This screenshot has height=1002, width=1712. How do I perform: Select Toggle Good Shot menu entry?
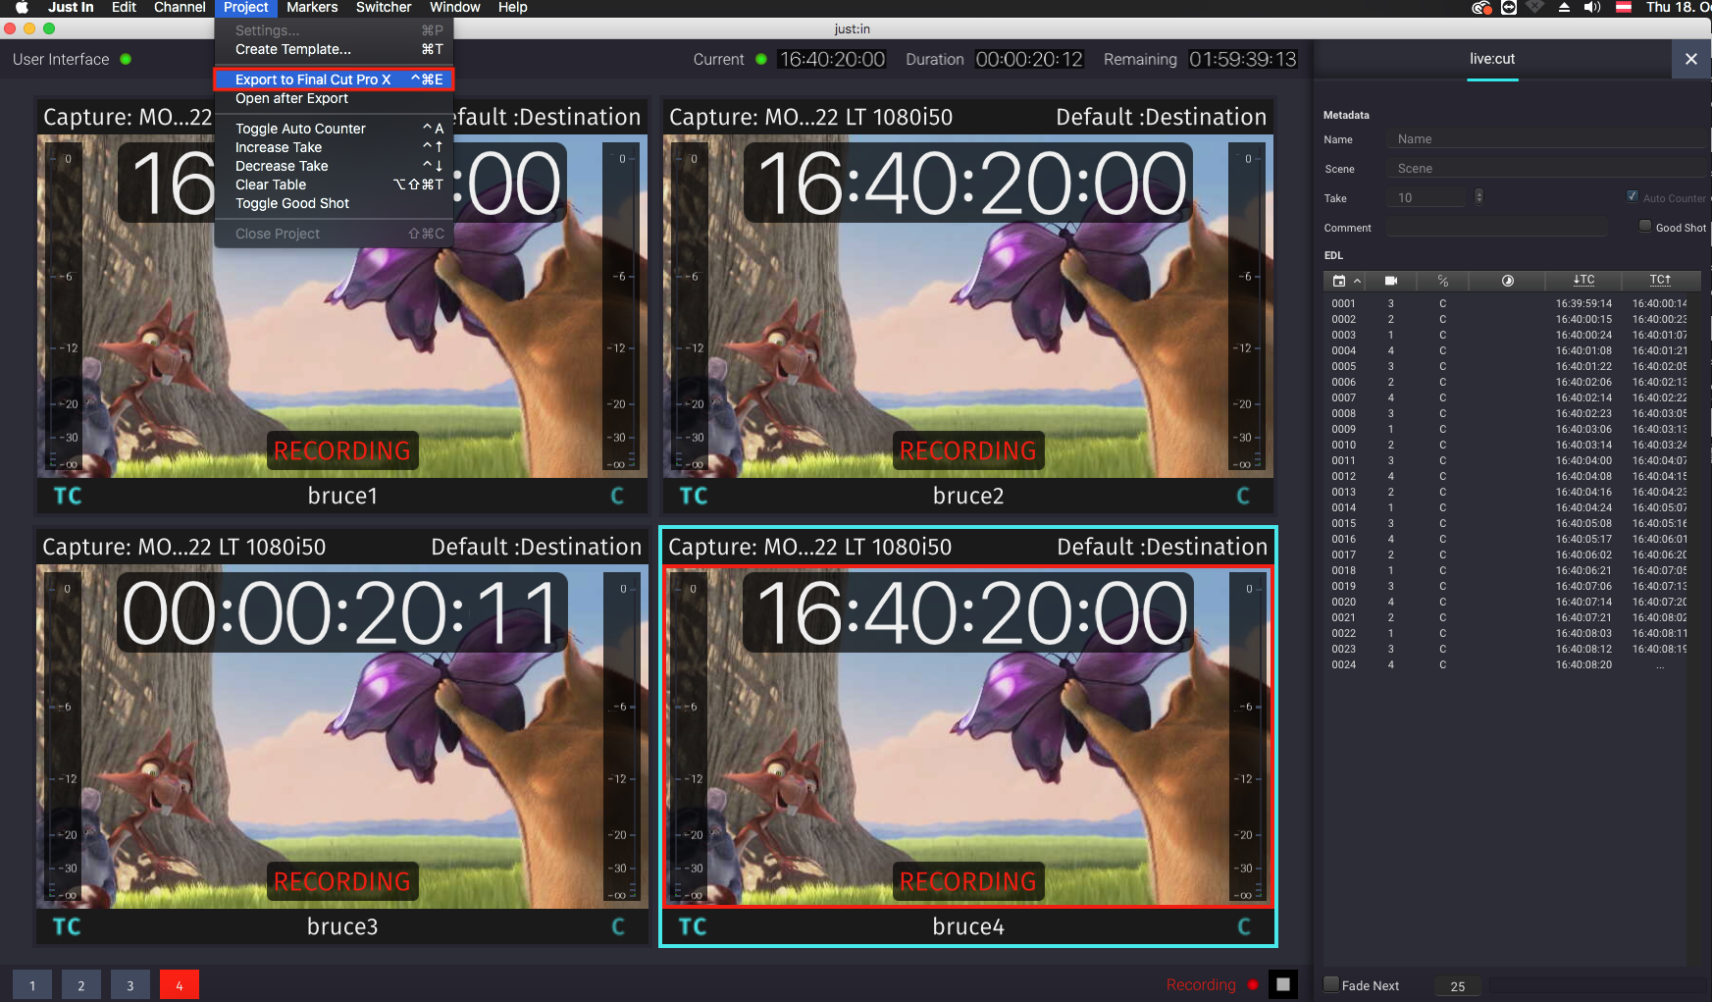pos(334,203)
